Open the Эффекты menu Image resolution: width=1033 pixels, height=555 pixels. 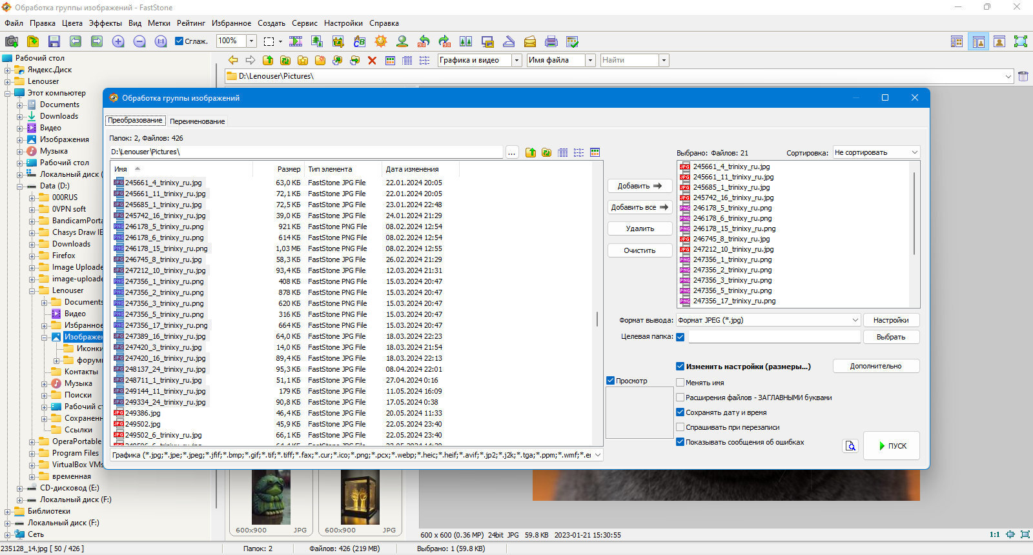105,23
